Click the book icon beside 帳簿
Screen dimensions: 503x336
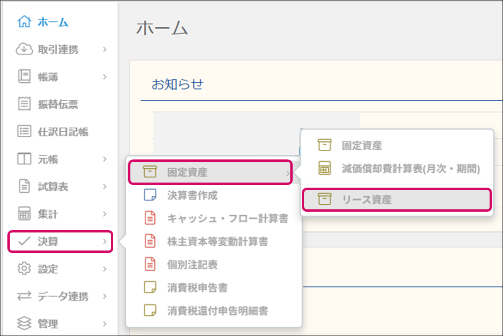point(24,77)
